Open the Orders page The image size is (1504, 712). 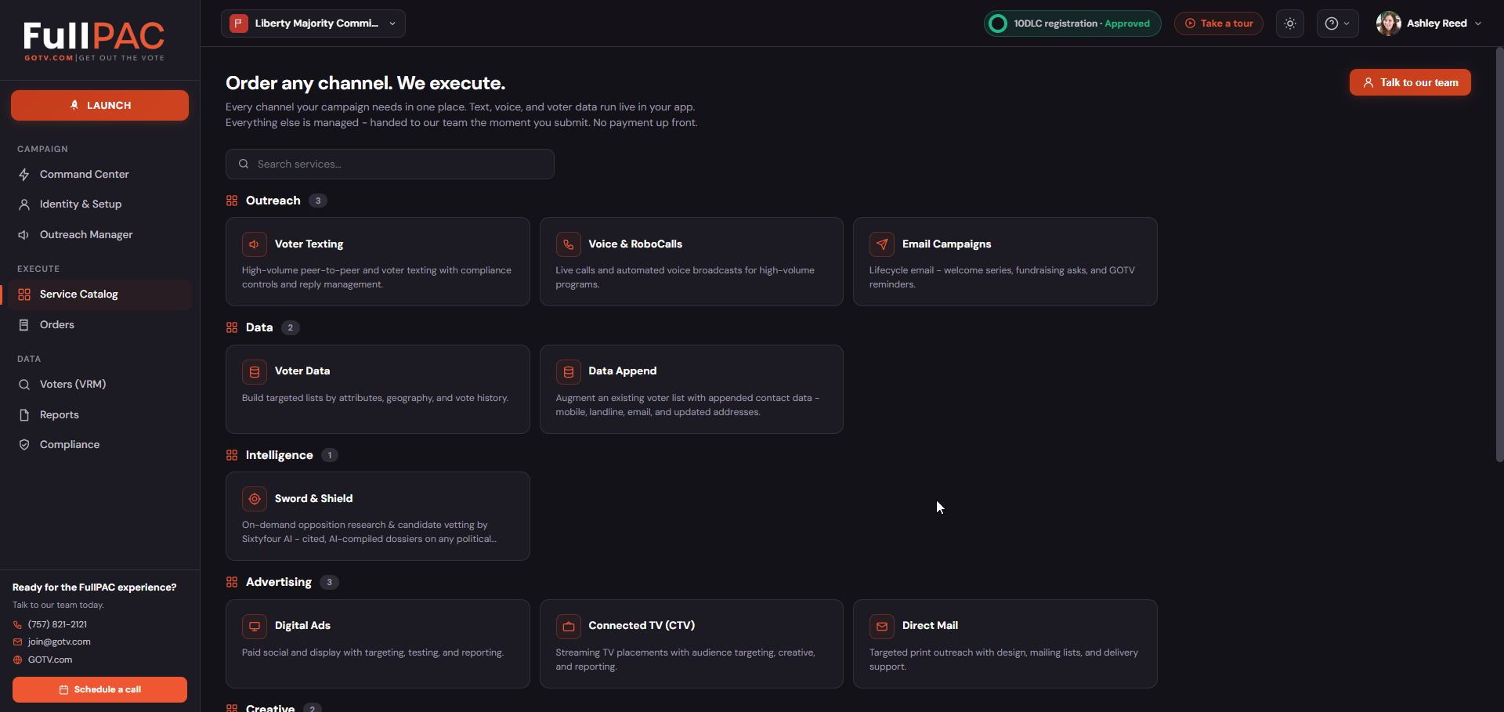point(99,324)
